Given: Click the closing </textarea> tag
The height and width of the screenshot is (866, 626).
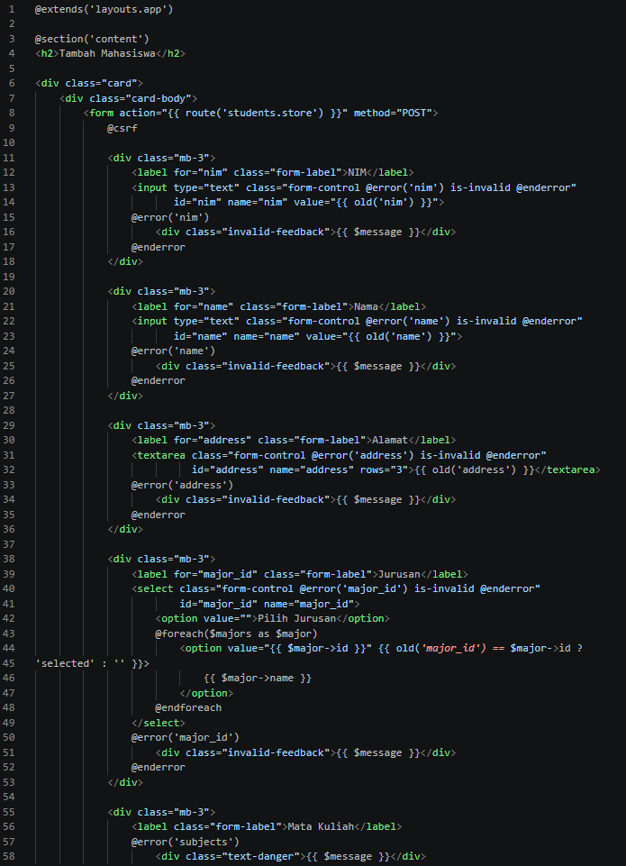Looking at the screenshot, I should (x=568, y=470).
